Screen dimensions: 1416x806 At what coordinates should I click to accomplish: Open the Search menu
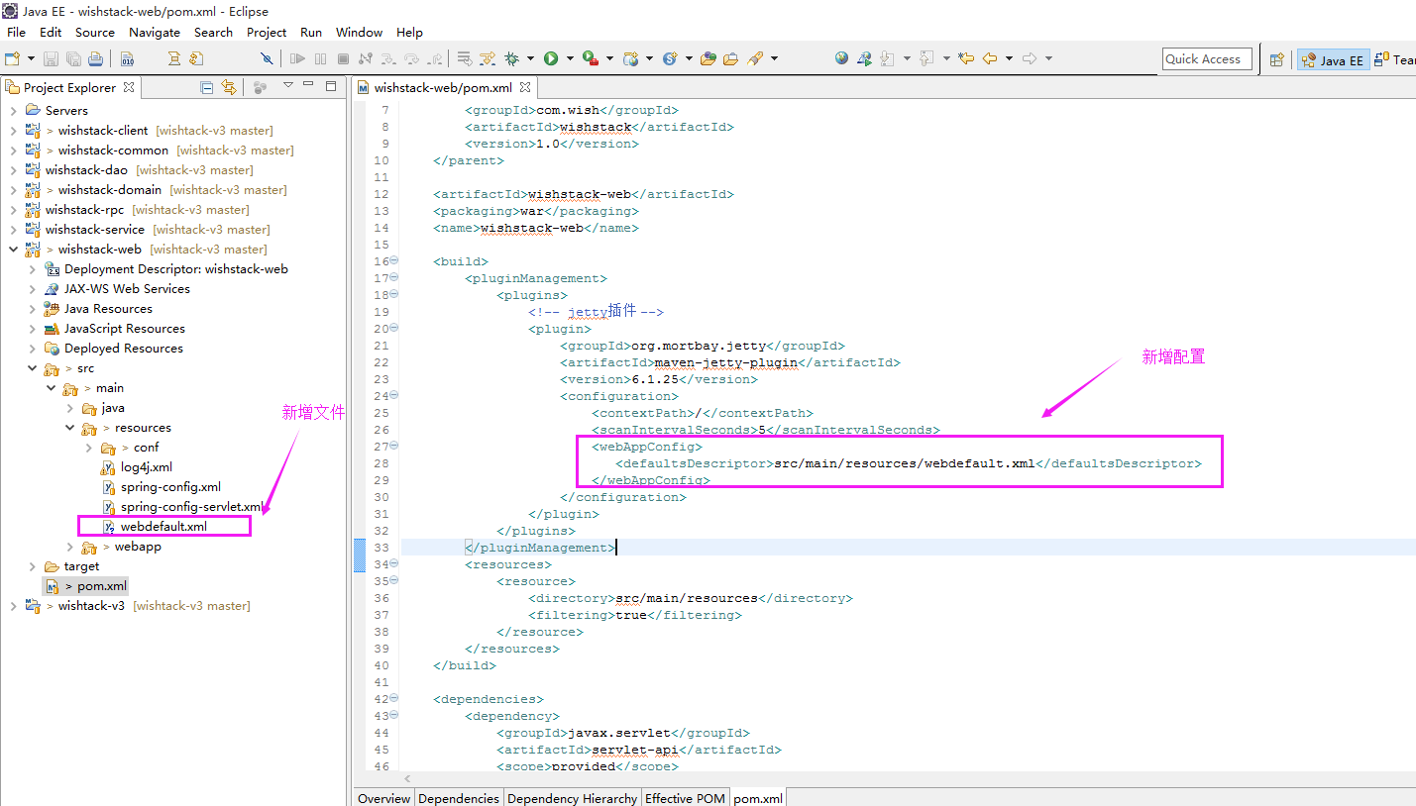coord(213,32)
